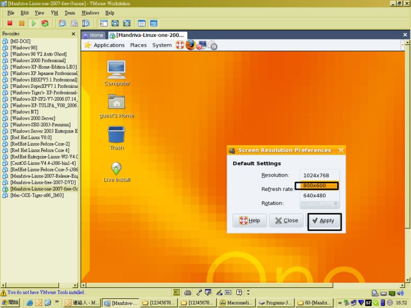The image size is (411, 308).
Task: Click the Take Snapshot toolbar icon
Action: (x=62, y=23)
